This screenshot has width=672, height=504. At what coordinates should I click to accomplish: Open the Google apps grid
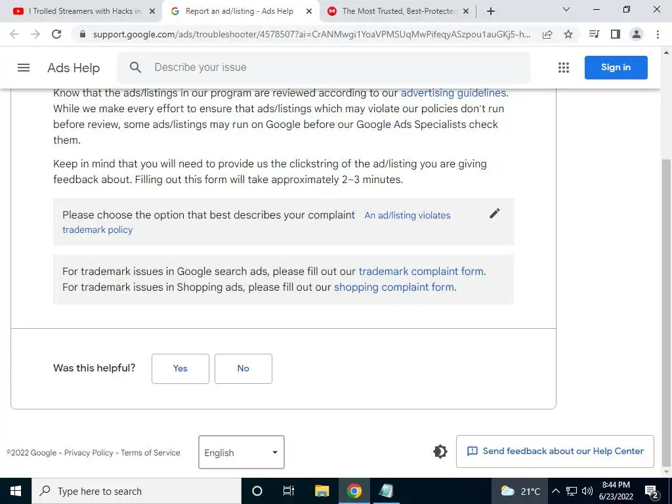(x=564, y=68)
